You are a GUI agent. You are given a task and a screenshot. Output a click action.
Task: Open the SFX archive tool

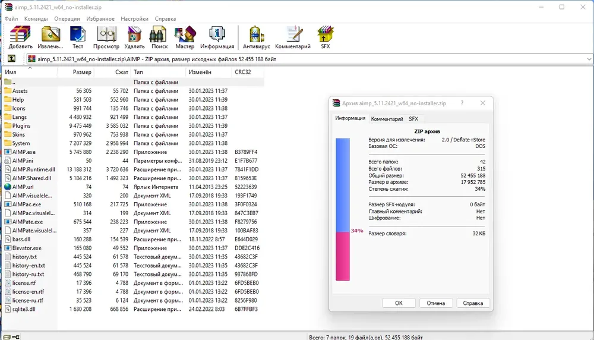tap(325, 37)
